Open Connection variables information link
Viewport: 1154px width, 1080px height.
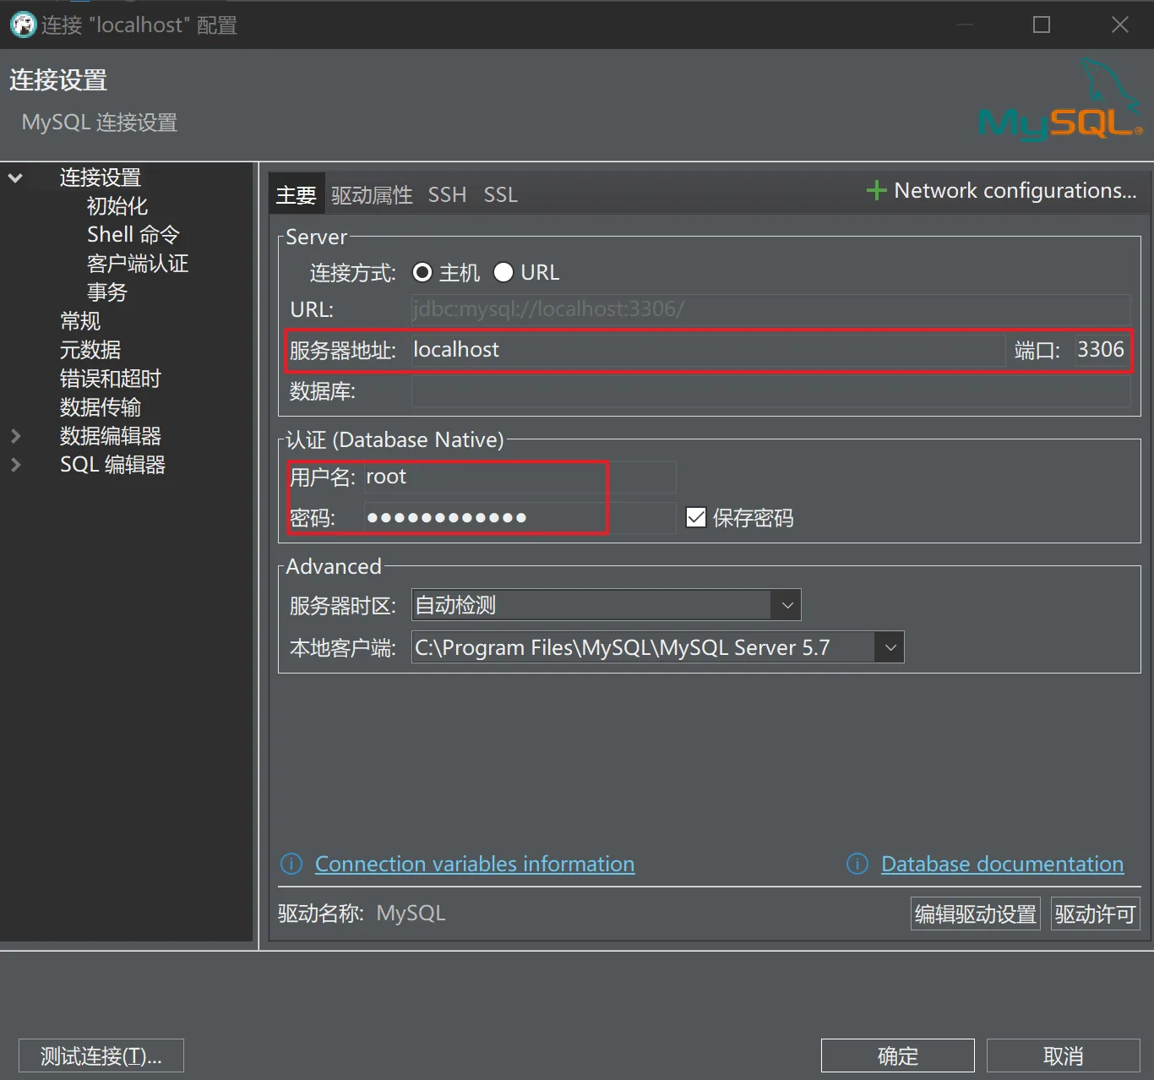pos(475,864)
